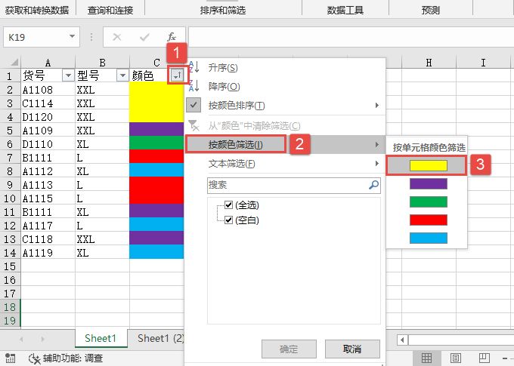Select column I header
The width and height of the screenshot is (514, 366).
click(x=483, y=62)
